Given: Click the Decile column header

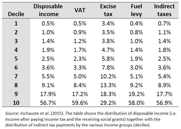Looking at the screenshot, I should click(x=16, y=14).
